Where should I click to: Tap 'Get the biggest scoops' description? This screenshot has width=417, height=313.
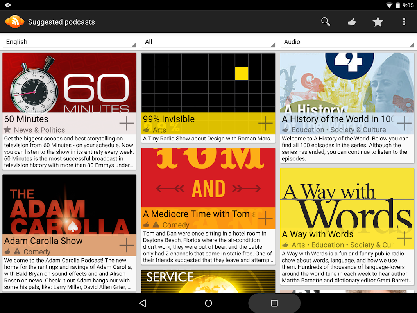(69, 152)
